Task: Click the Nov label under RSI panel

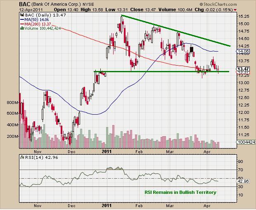Action: coord(38,206)
